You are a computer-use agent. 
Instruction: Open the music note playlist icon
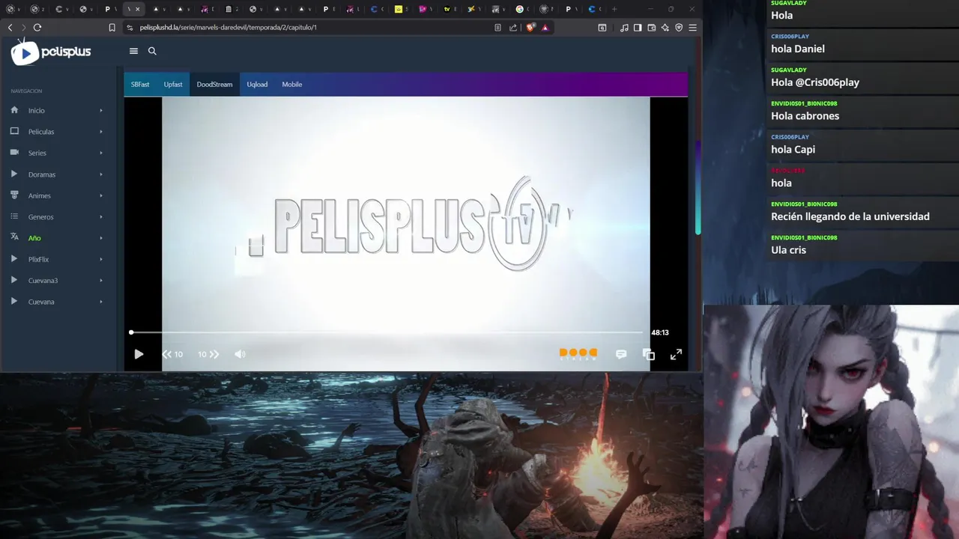tap(625, 28)
